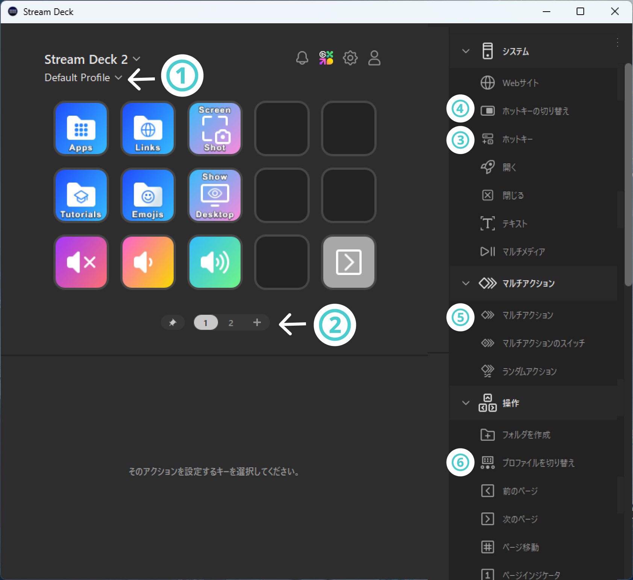
Task: Select page 1 tab
Action: (206, 323)
